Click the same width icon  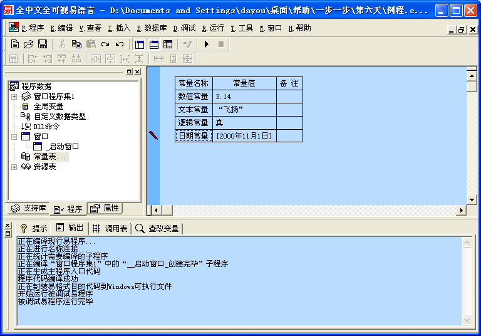click(158, 58)
